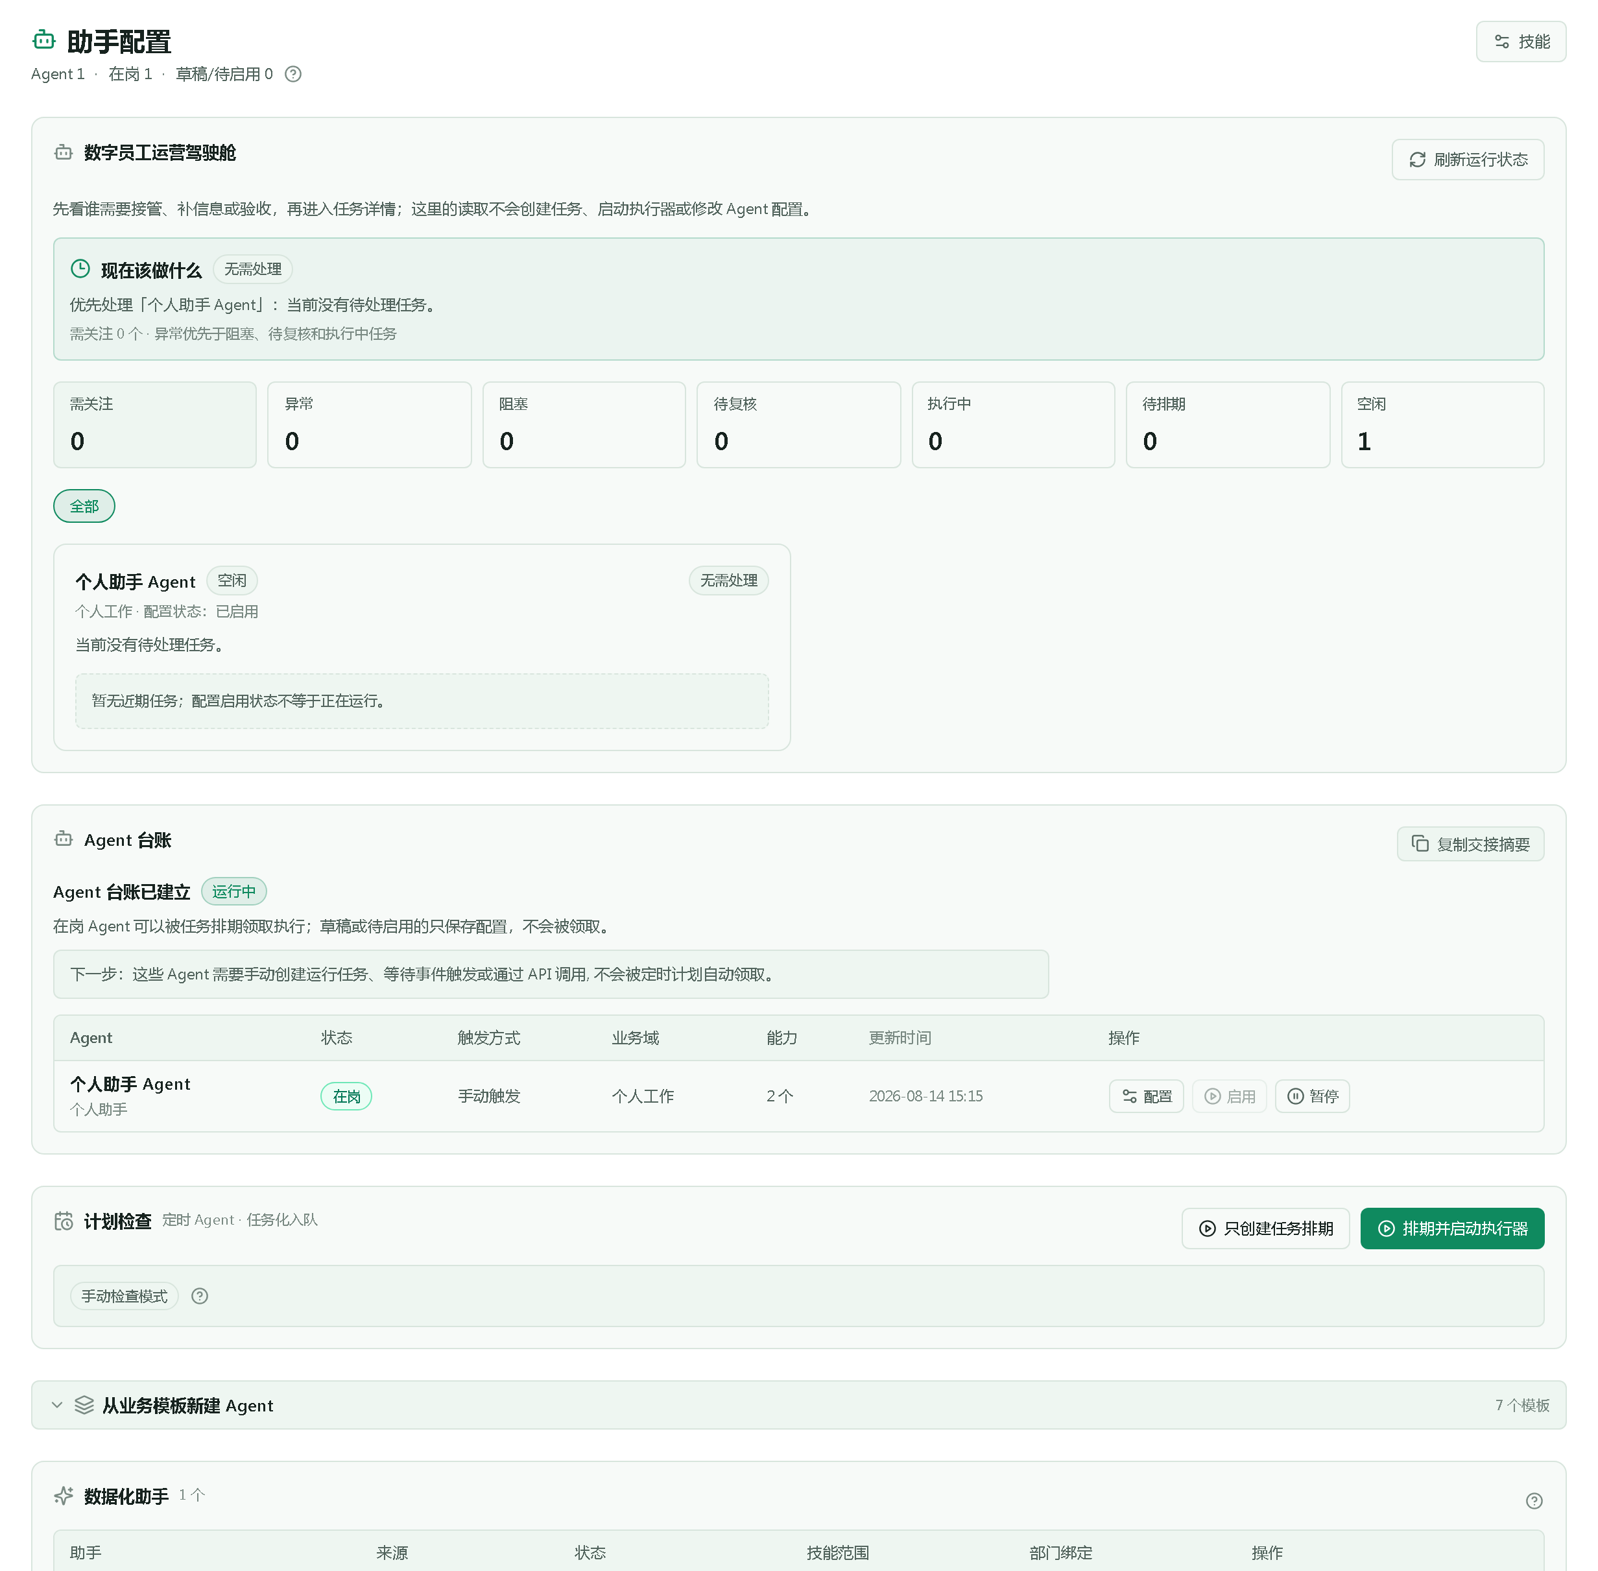The height and width of the screenshot is (1571, 1598).
Task: Click the sparkle icon beside 数据化助手
Action: [x=64, y=1496]
